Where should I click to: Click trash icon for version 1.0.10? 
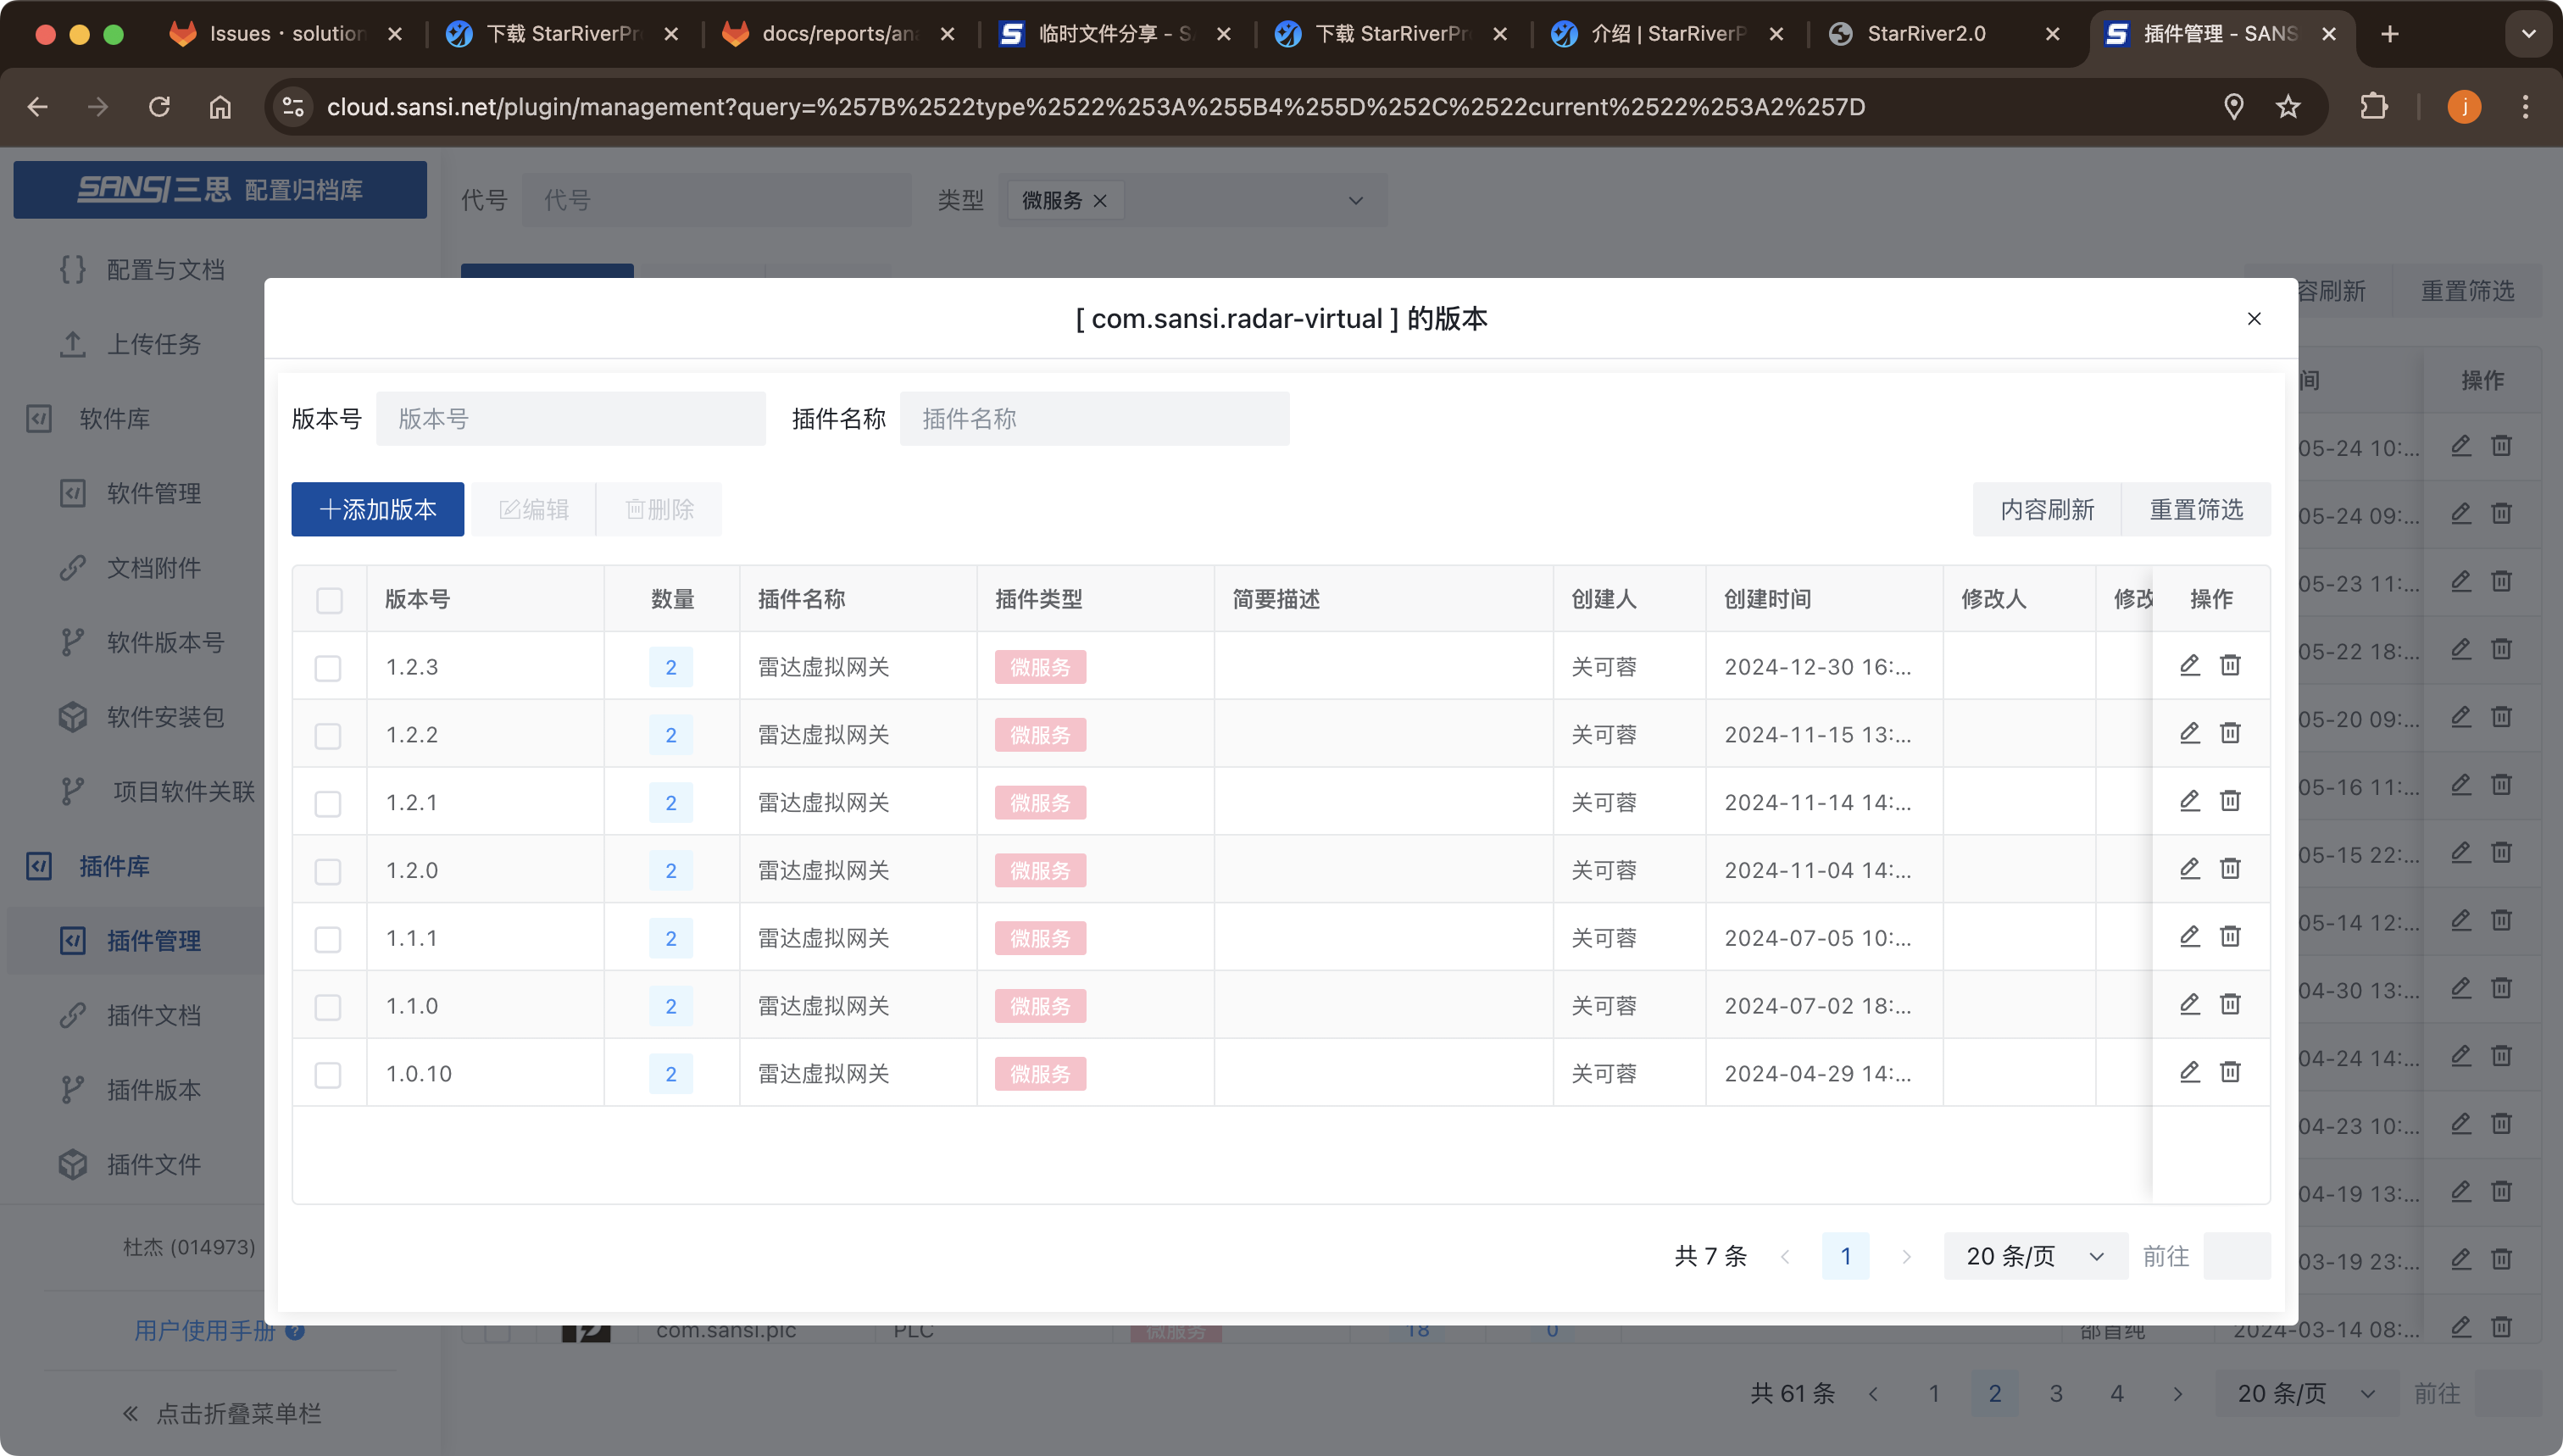(2230, 1072)
